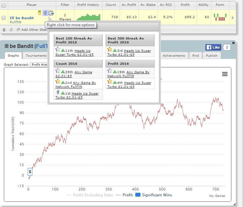Switch to the Tournaments tab
The image size is (244, 207).
click(x=36, y=56)
